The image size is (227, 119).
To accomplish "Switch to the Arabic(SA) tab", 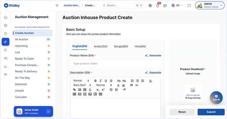I will (x=101, y=46).
